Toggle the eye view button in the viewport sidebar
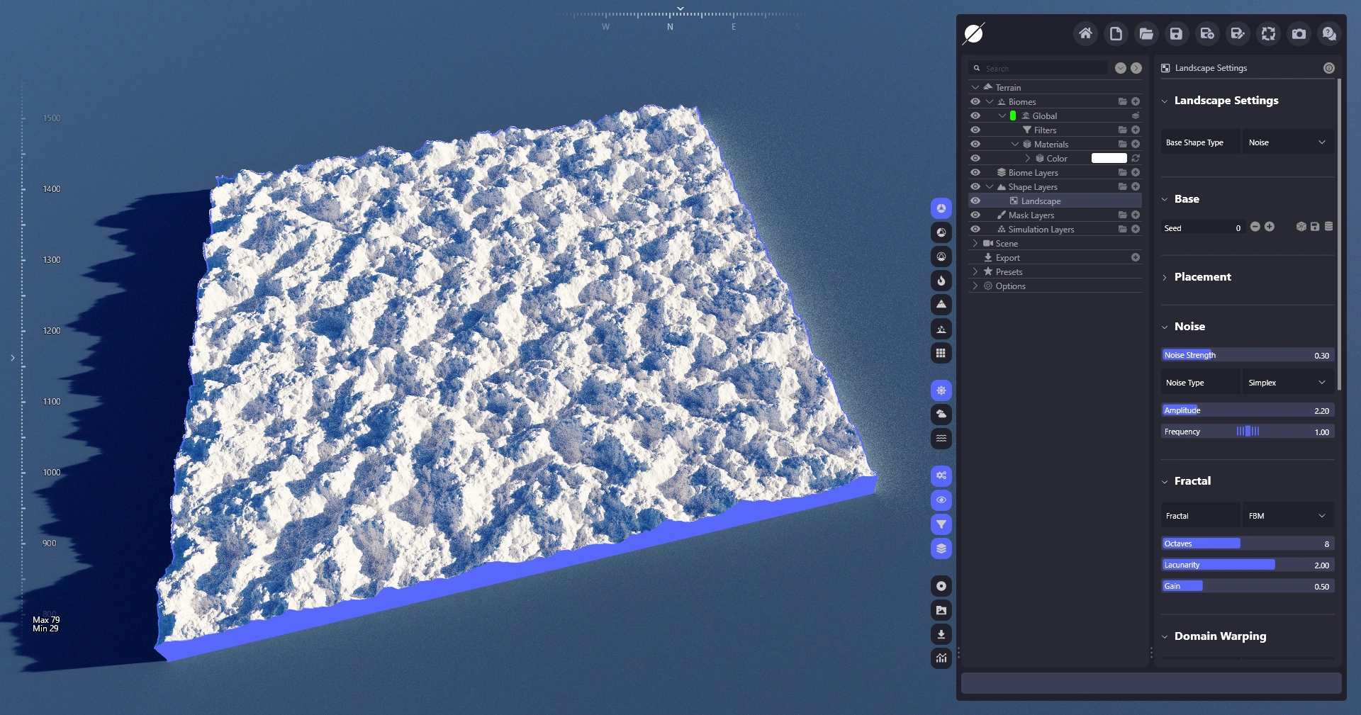The image size is (1361, 715). point(941,500)
